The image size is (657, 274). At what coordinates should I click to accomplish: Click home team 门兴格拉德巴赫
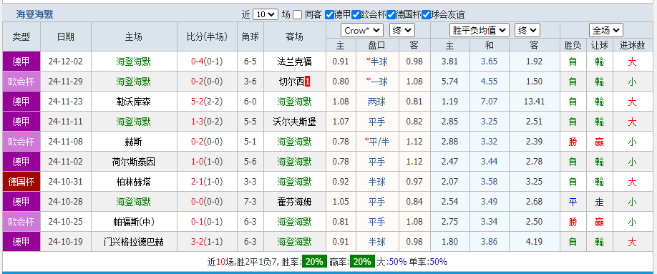[x=133, y=242]
